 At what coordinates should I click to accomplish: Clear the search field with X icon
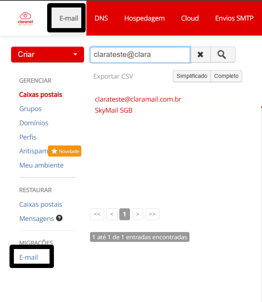[x=201, y=55]
